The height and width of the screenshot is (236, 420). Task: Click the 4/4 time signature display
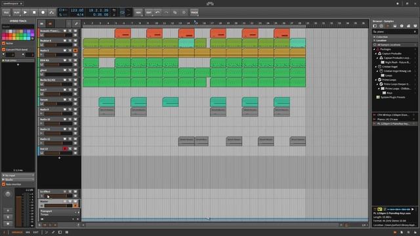80,14
